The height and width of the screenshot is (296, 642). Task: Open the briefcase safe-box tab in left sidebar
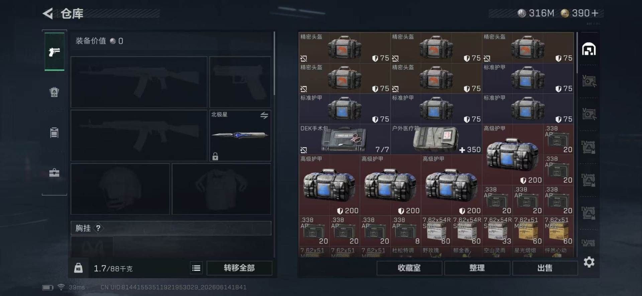[54, 173]
